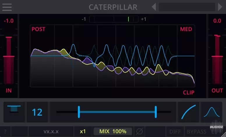Click the OUT gain slider handle
This screenshot has width=226, height=137.
coord(217,56)
